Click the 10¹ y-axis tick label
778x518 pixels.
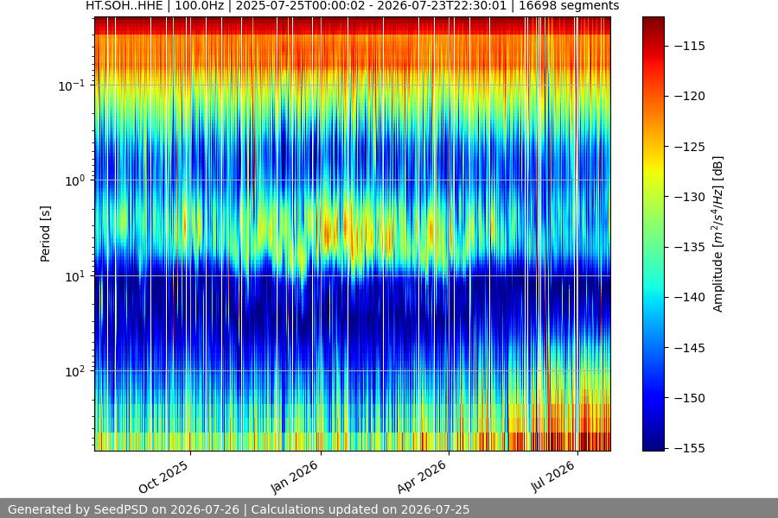75,276
